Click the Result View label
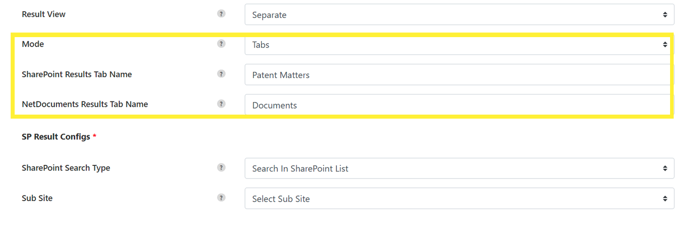 [x=44, y=14]
